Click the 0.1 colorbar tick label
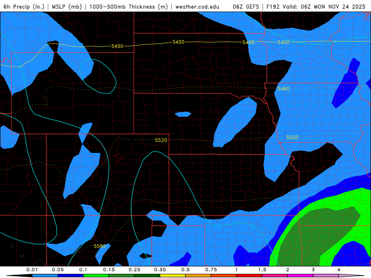 point(83,270)
